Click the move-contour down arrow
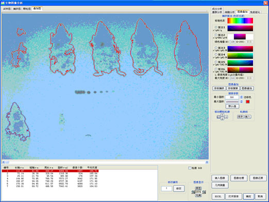 click(x=222, y=119)
